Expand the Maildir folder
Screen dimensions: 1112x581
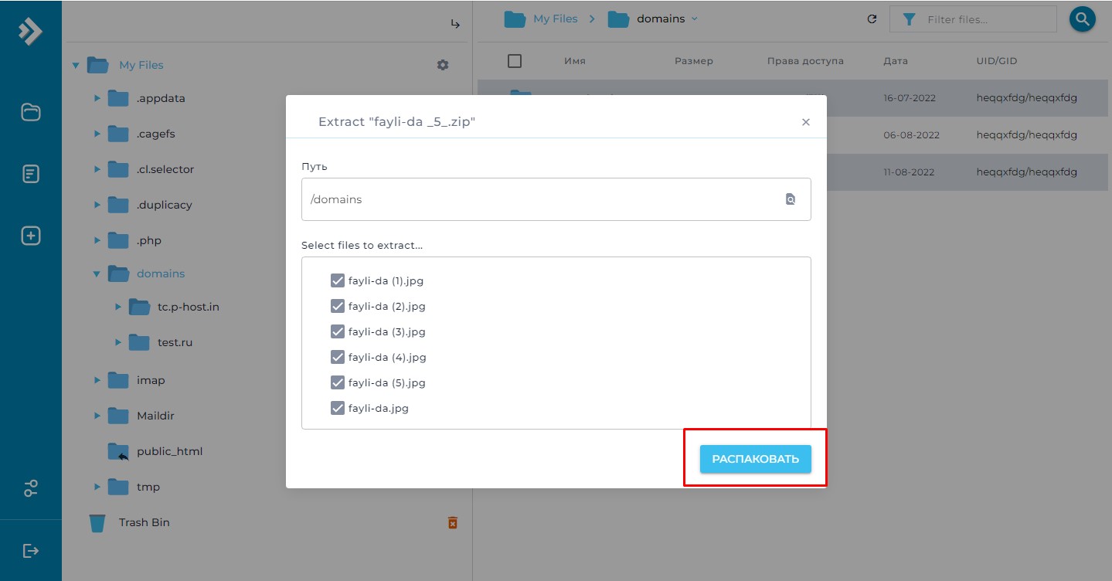(x=97, y=416)
